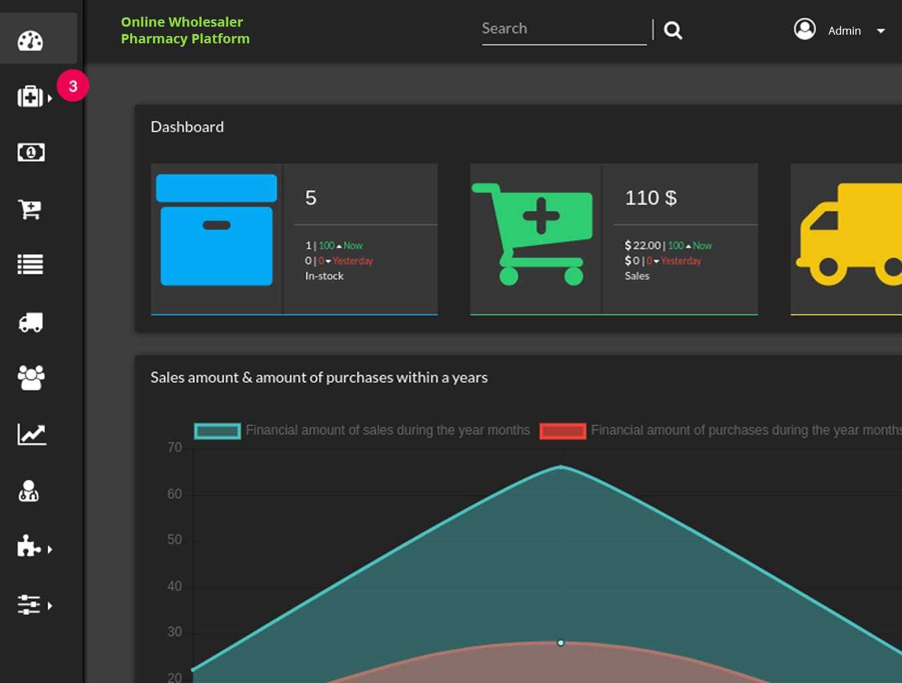This screenshot has width=902, height=683.
Task: Click the 'Yesterday' indicator in In-stock card
Action: [353, 261]
